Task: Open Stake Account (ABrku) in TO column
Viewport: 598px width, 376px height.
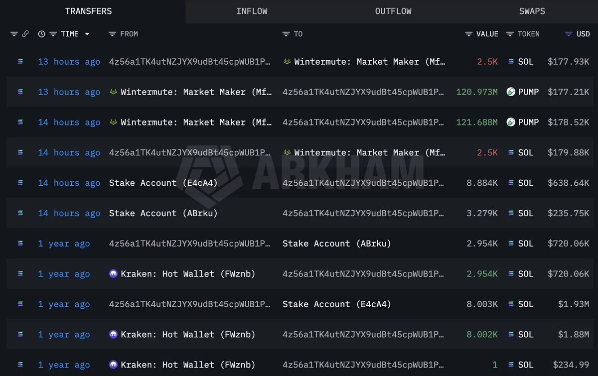Action: click(x=337, y=244)
